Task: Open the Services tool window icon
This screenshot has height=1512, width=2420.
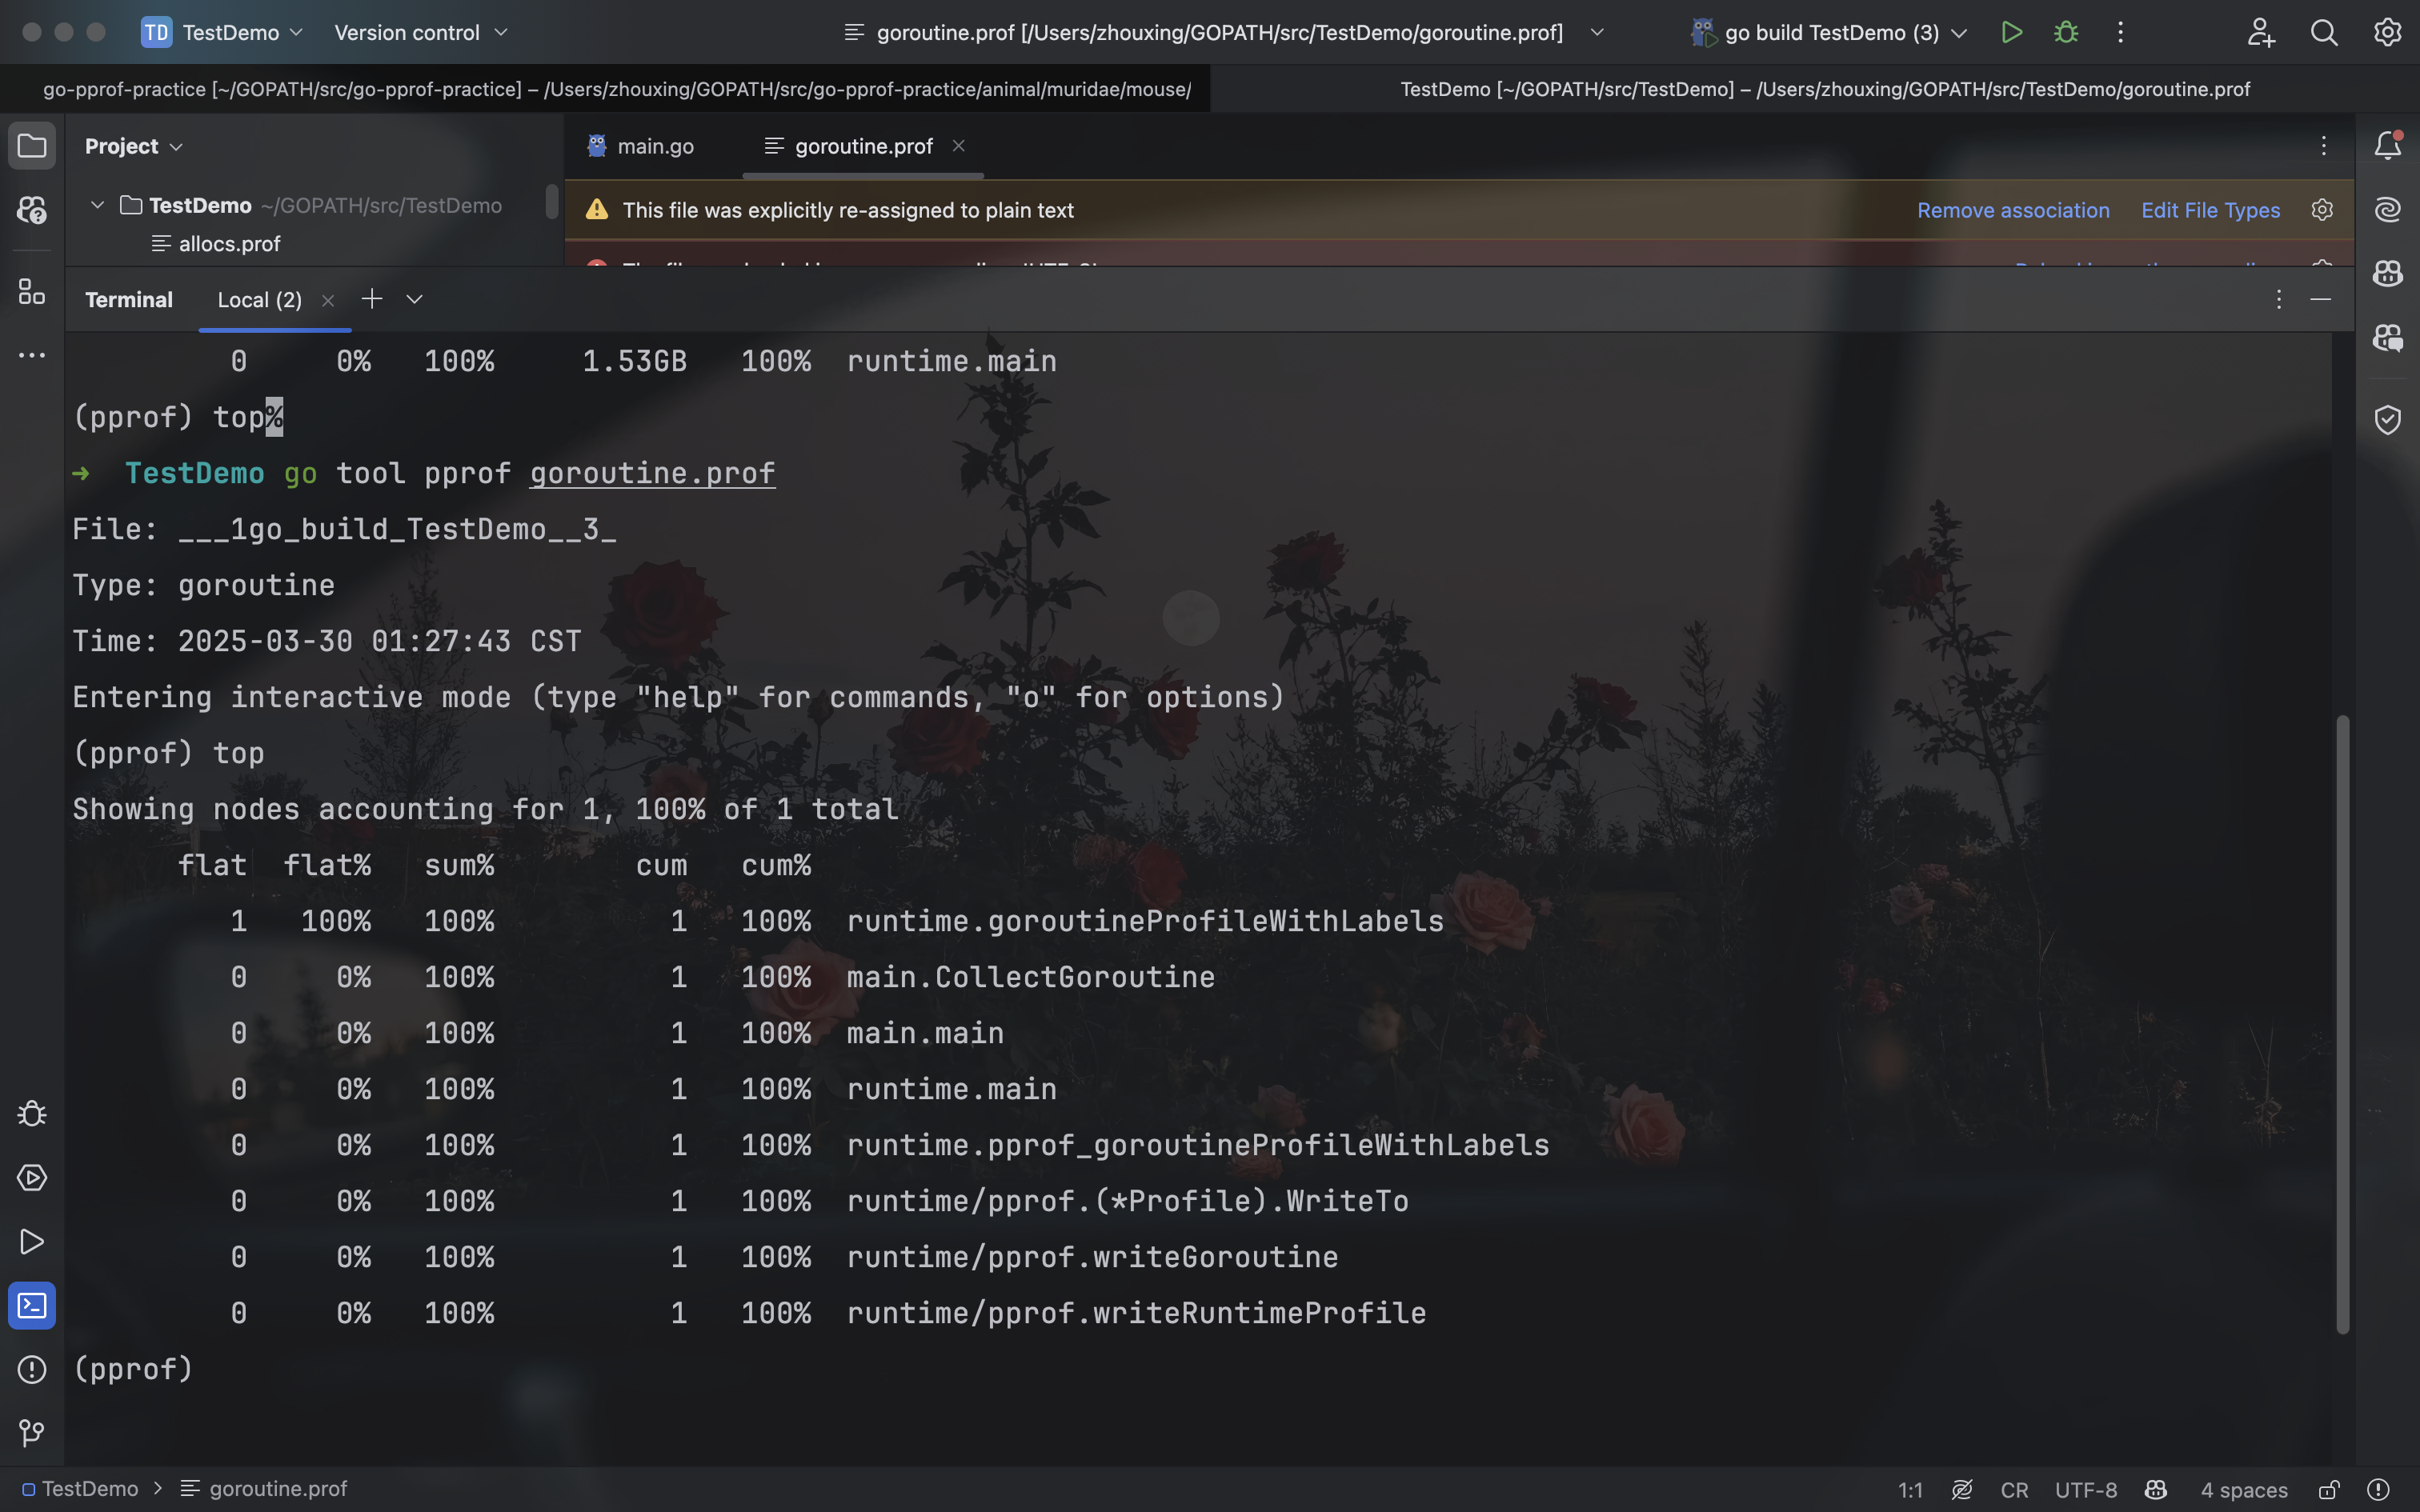Action: pos(32,1178)
